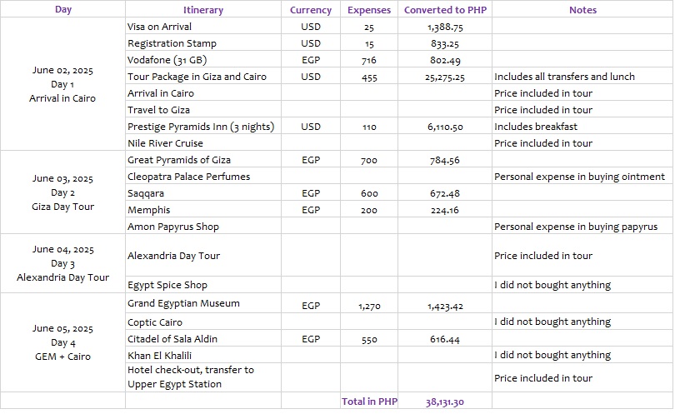Click the Tour Package in Giza and Cairo cell

pyautogui.click(x=197, y=77)
